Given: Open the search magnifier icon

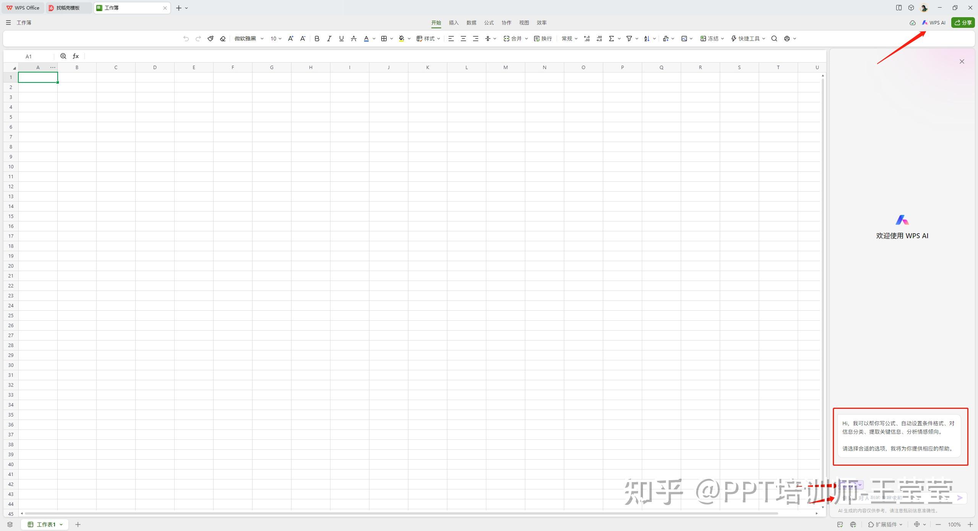Looking at the screenshot, I should point(774,39).
